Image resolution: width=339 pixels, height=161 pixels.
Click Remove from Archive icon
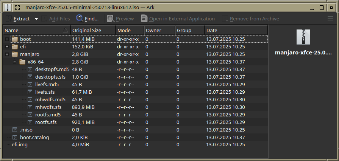(225, 19)
